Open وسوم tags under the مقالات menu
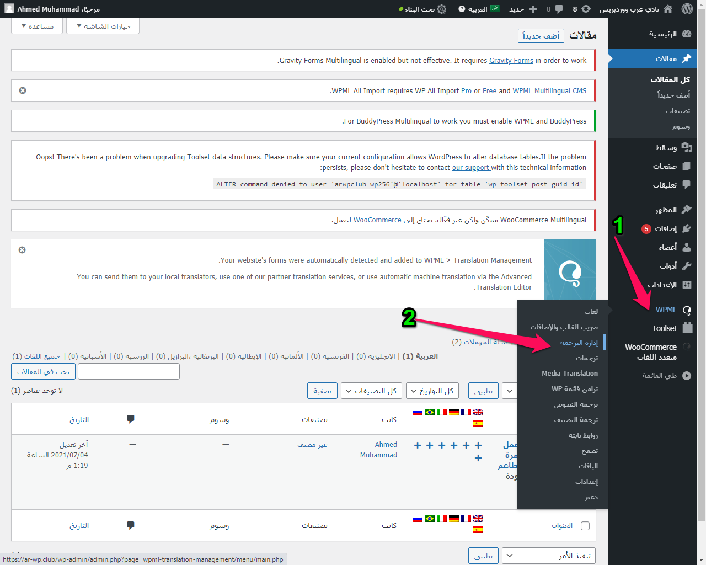 pos(681,126)
